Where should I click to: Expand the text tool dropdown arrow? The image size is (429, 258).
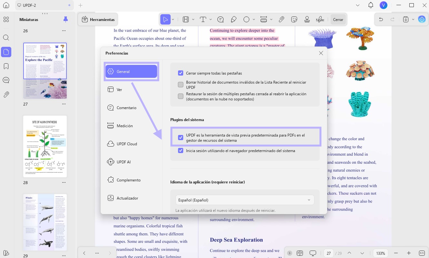[211, 19]
